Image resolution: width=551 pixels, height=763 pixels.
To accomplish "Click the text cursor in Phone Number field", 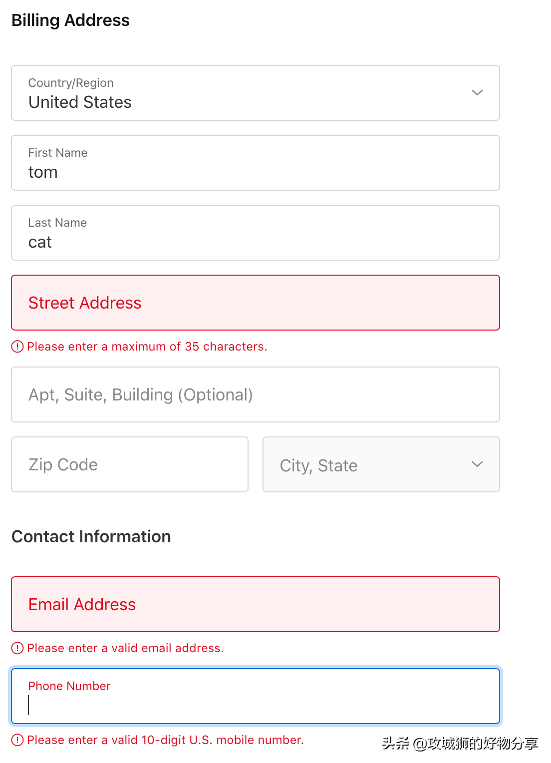I will point(30,706).
